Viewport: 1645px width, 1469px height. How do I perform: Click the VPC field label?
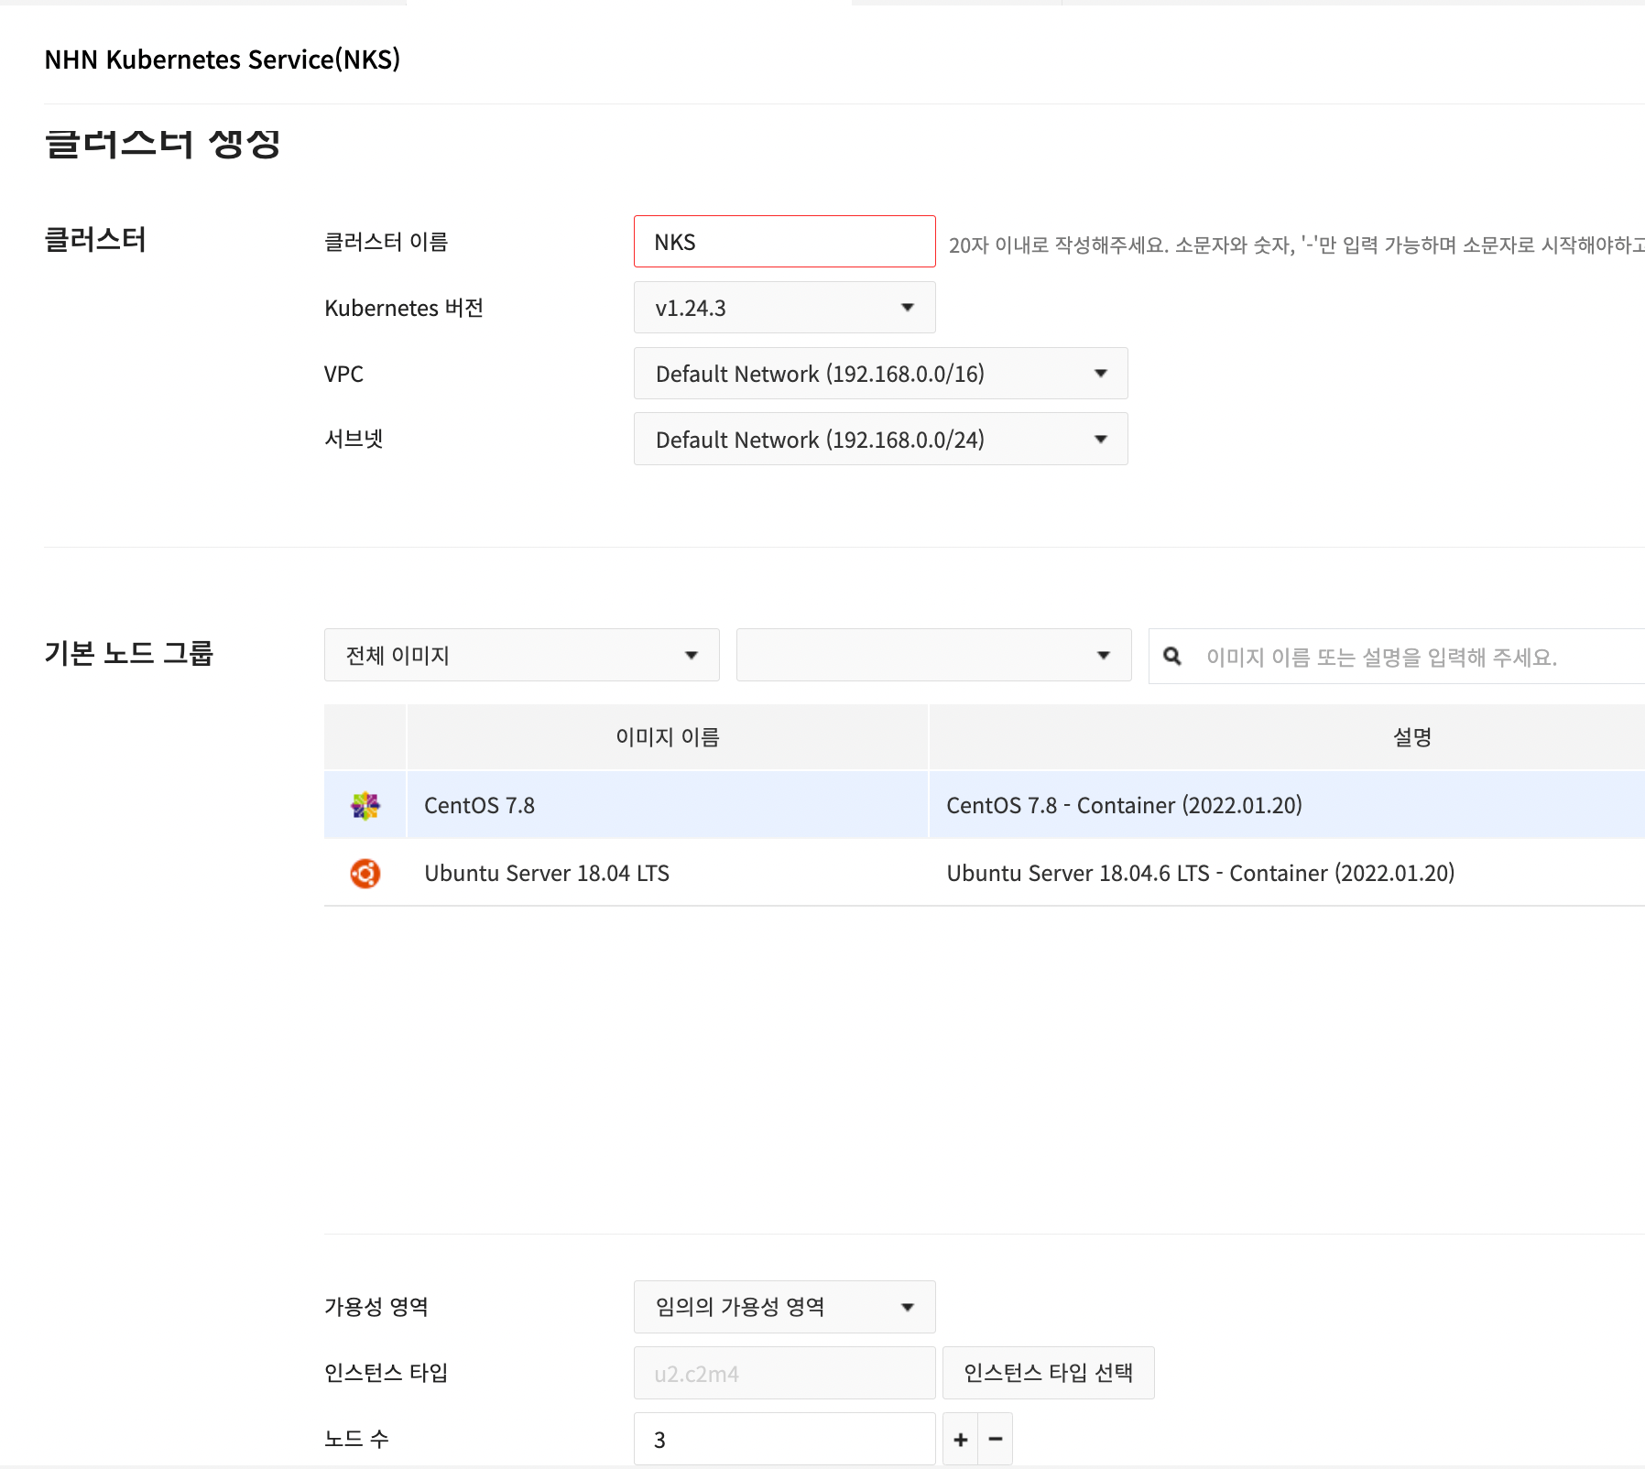[343, 374]
